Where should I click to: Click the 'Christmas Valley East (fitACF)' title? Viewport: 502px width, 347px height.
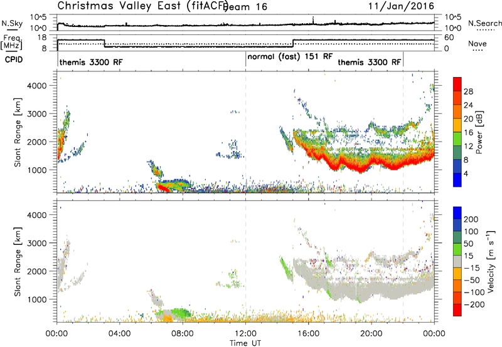click(x=143, y=6)
